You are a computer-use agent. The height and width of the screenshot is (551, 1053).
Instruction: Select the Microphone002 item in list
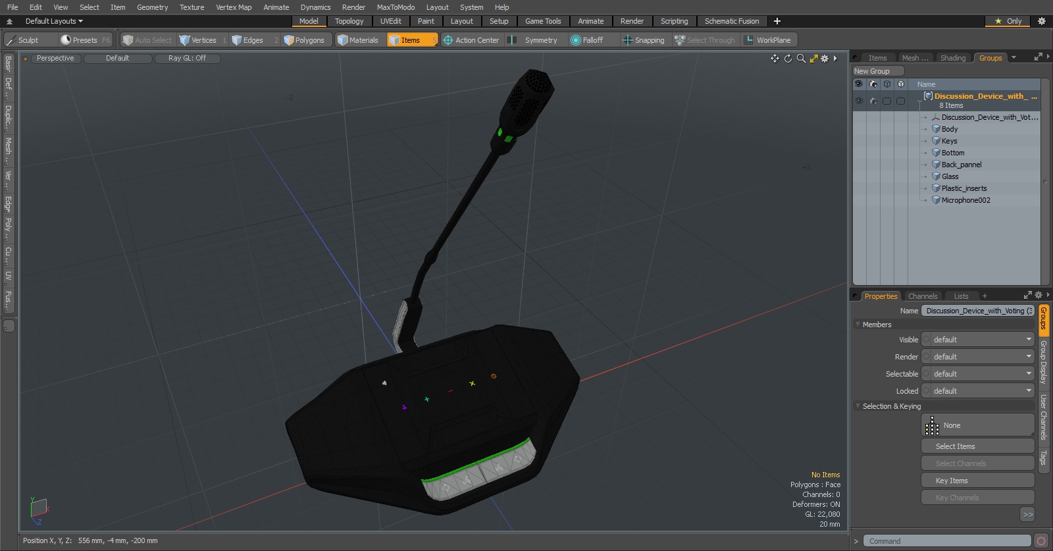965,200
